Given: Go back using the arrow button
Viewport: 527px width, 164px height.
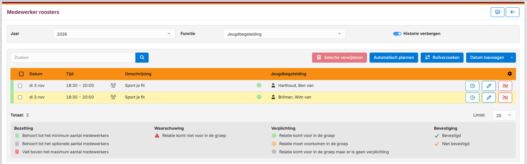Looking at the screenshot, I should (x=513, y=12).
